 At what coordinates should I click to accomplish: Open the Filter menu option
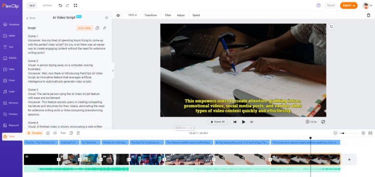pos(168,15)
